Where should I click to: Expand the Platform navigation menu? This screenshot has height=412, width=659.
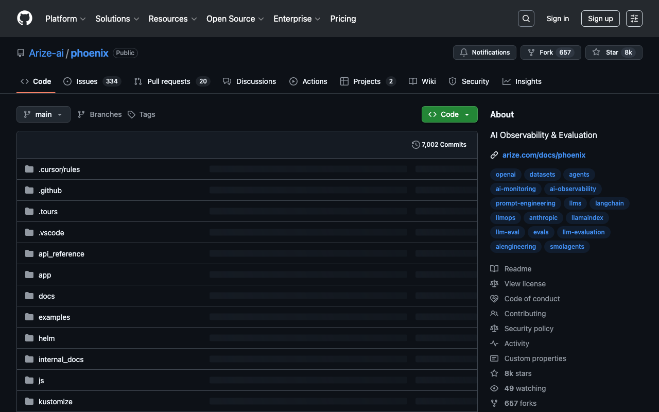click(65, 19)
